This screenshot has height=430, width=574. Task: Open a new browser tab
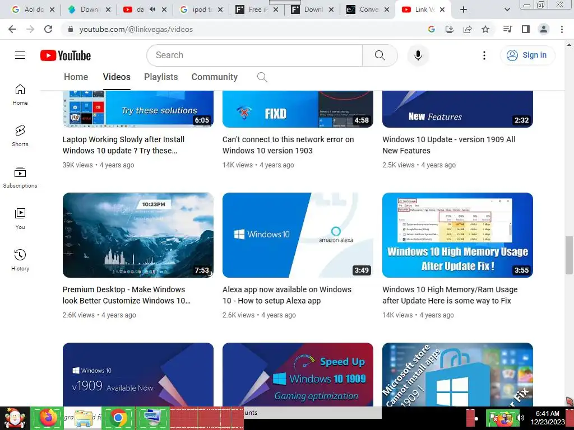point(464,10)
